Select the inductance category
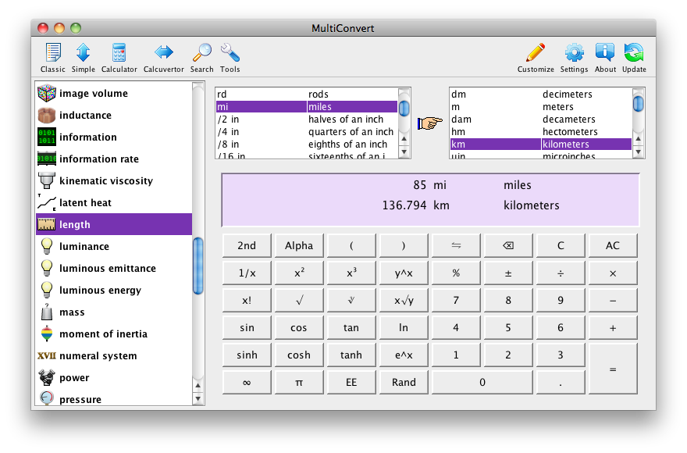The width and height of the screenshot is (687, 453). tap(114, 116)
